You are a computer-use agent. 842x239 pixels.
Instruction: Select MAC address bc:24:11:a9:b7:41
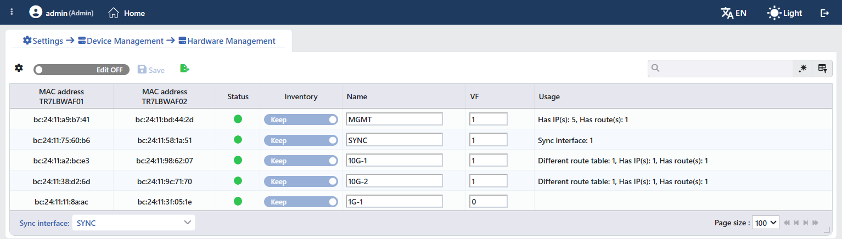(x=61, y=119)
